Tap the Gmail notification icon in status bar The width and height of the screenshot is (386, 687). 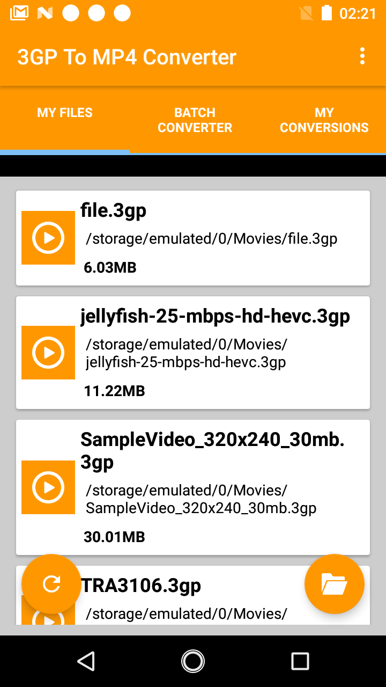pos(19,13)
